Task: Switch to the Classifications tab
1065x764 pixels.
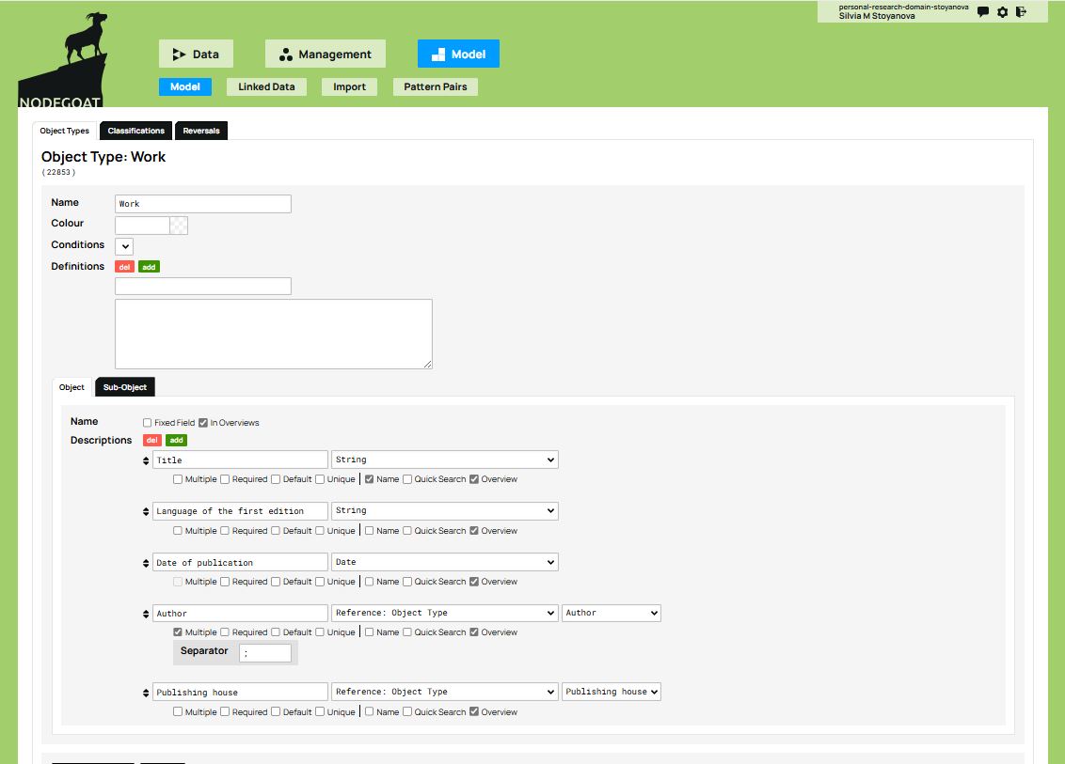Action: (135, 131)
